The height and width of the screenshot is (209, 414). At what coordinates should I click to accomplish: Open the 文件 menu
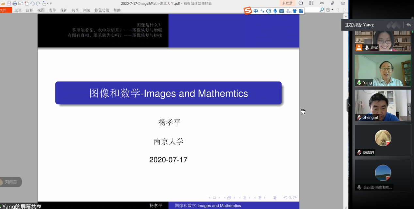(x=5, y=10)
